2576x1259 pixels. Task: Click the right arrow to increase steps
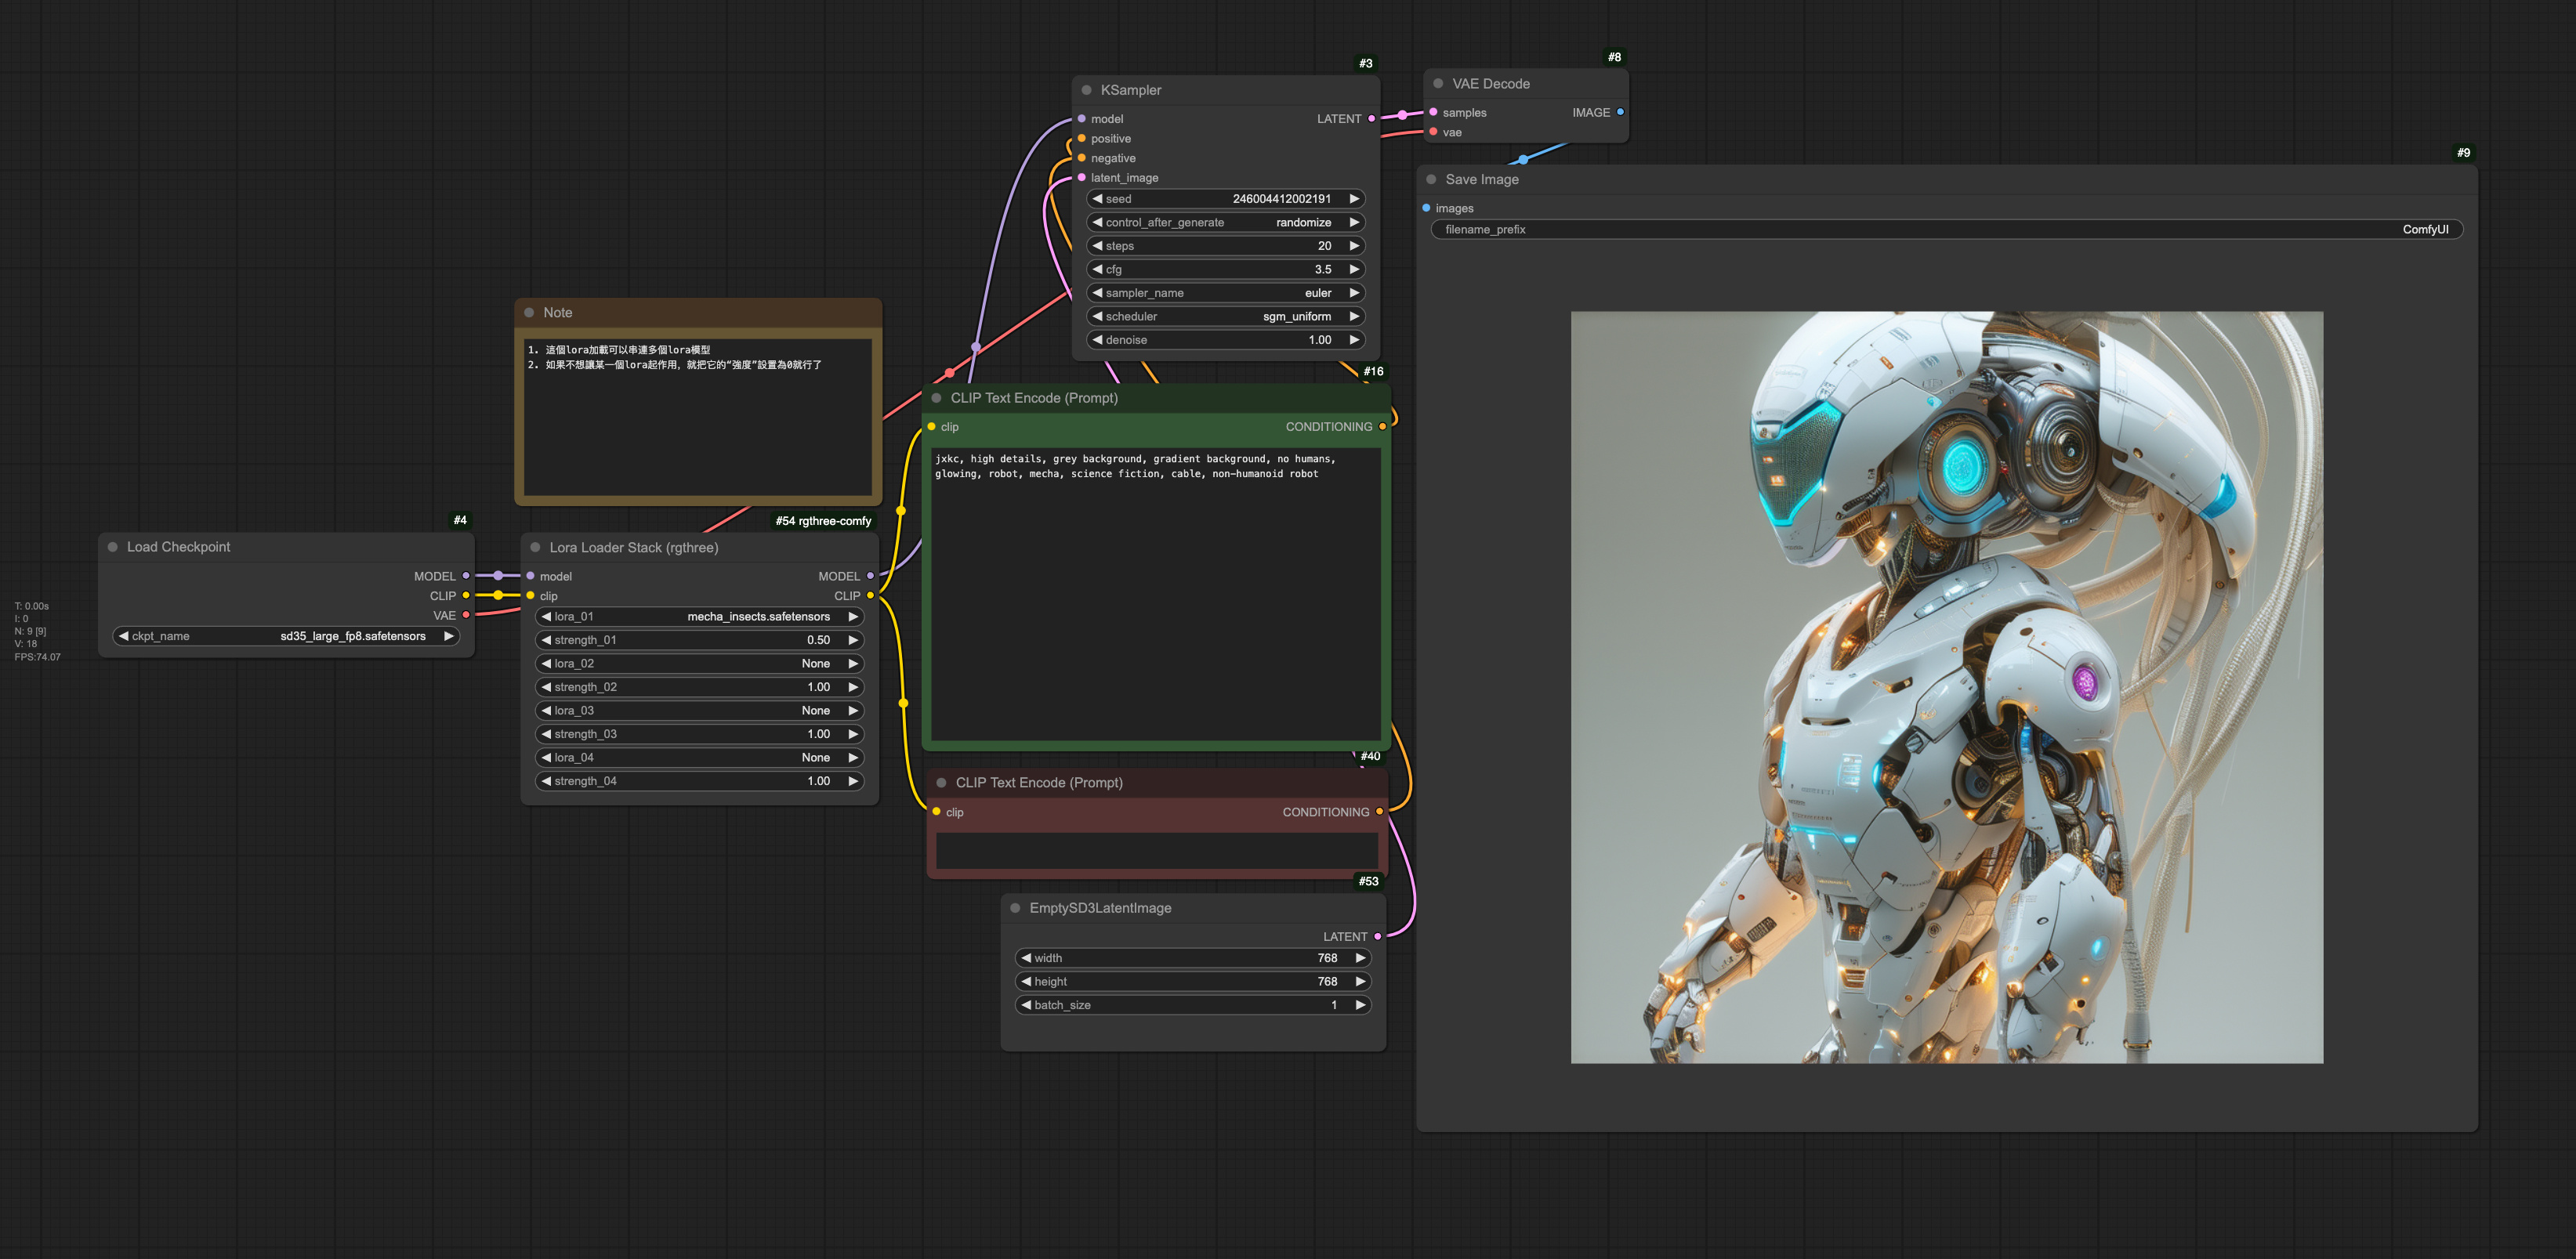coord(1355,245)
